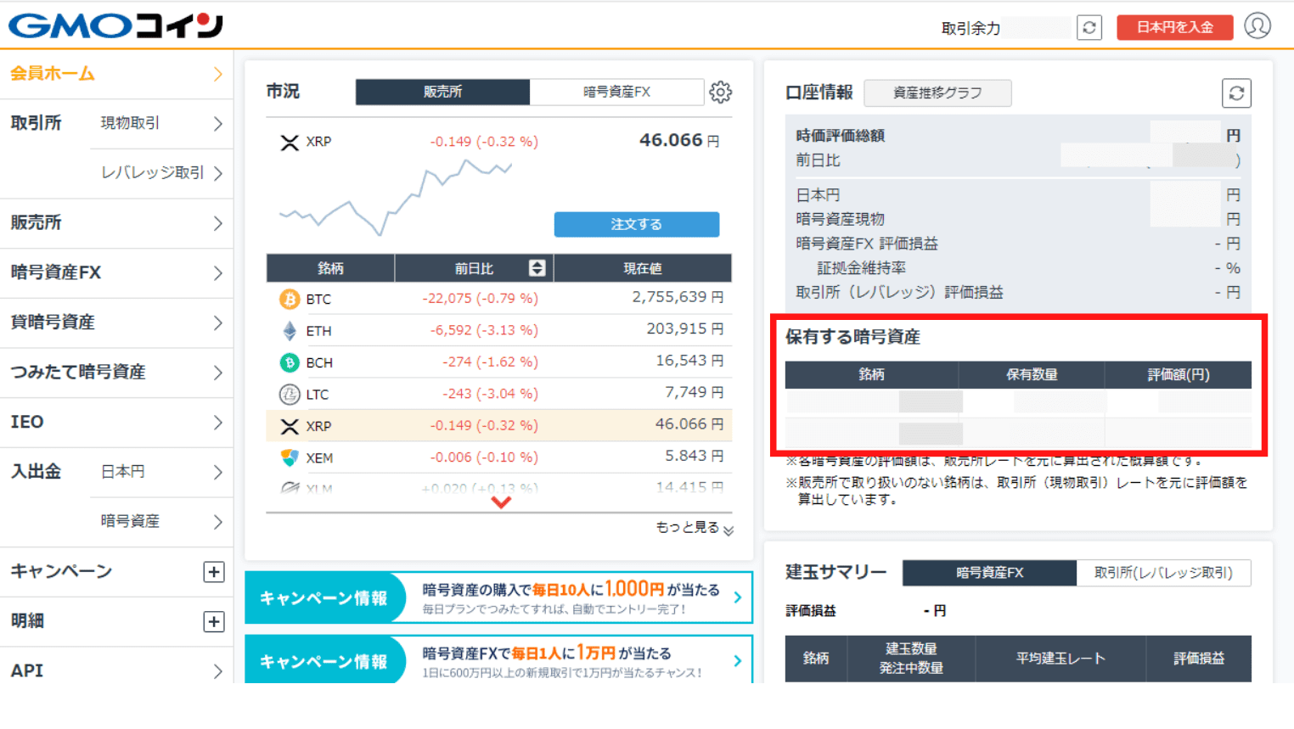This screenshot has height=729, width=1294.
Task: Click the BTC coin icon
Action: tap(290, 299)
